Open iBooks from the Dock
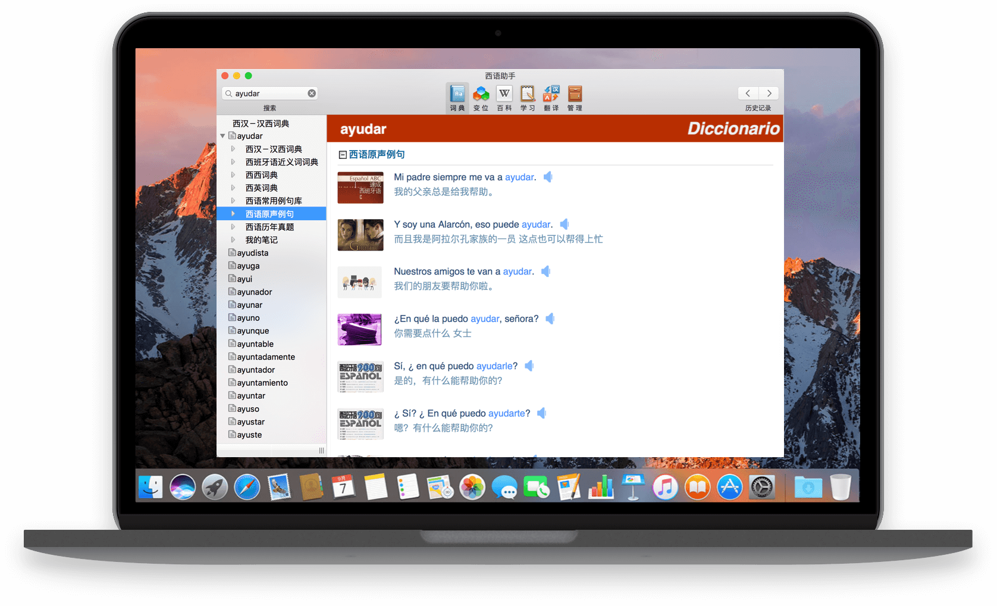This screenshot has width=997, height=606. (697, 487)
